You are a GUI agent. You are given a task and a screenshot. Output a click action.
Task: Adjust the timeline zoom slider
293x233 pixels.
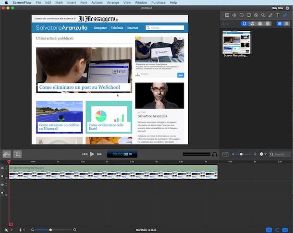53,230
